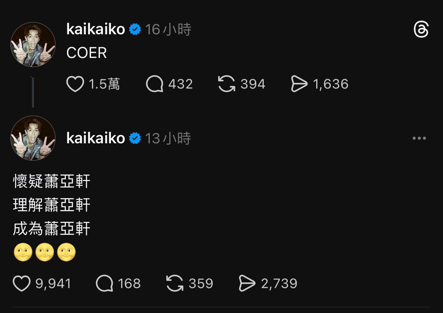Share the COER post via send icon

(299, 84)
